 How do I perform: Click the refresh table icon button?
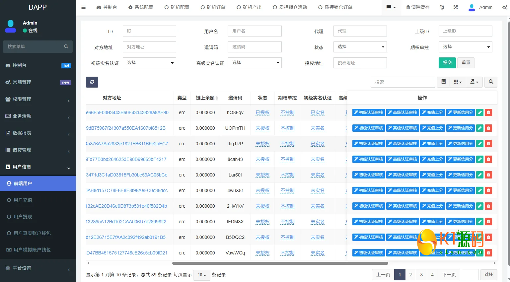pyautogui.click(x=92, y=82)
